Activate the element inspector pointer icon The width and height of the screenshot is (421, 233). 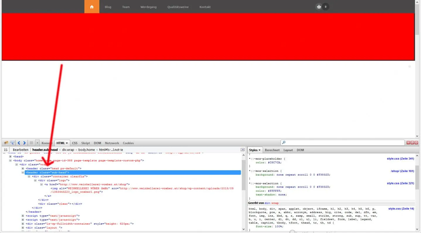click(x=12, y=143)
